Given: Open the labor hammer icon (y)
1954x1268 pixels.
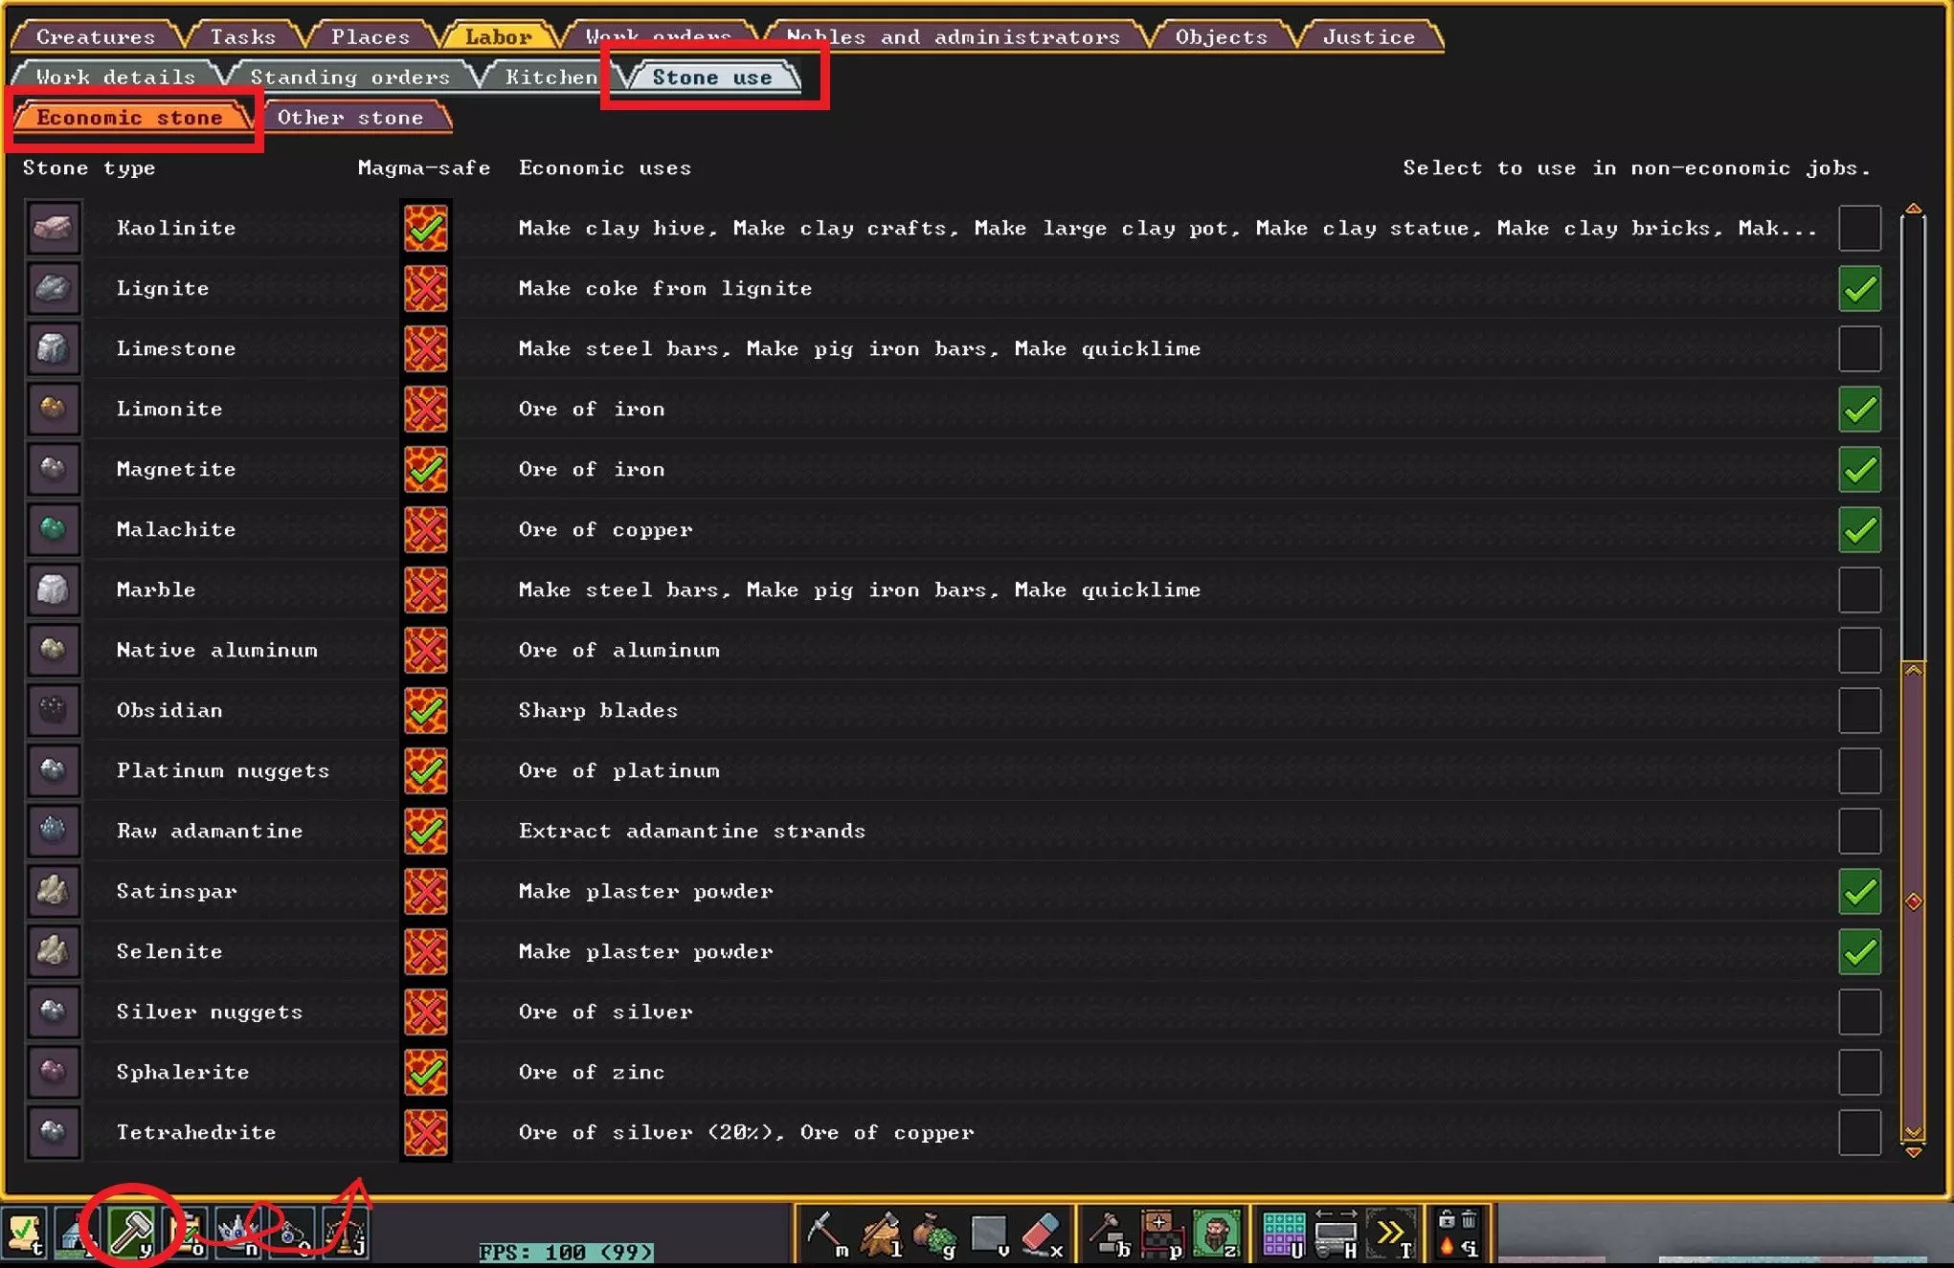Looking at the screenshot, I should tap(131, 1233).
